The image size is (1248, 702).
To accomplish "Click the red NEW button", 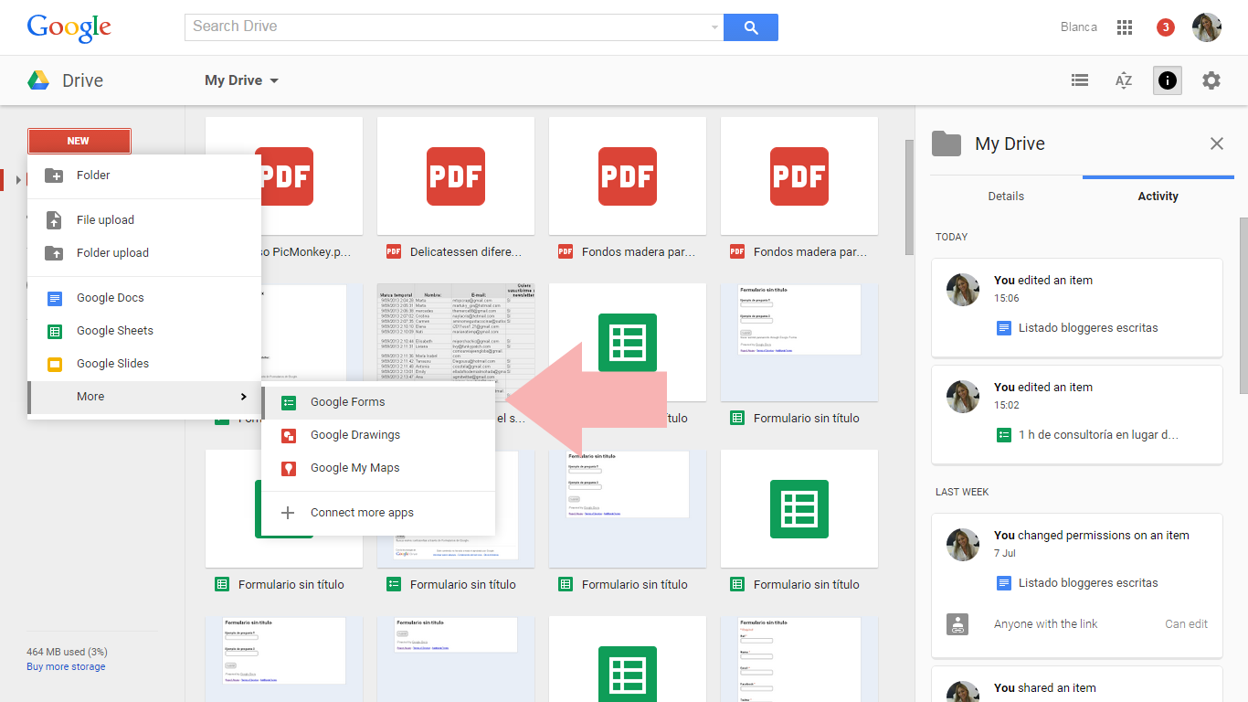I will pyautogui.click(x=79, y=141).
